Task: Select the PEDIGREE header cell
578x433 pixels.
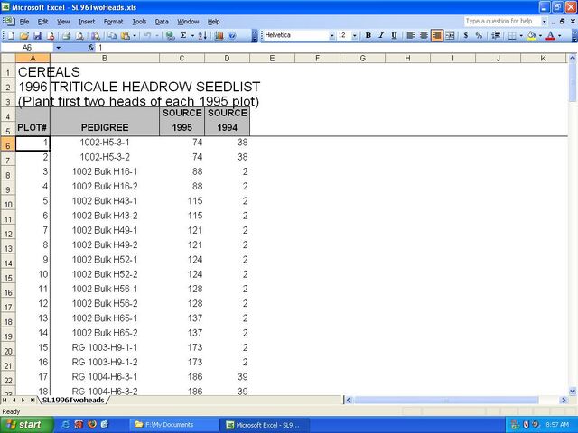Action: (x=105, y=127)
